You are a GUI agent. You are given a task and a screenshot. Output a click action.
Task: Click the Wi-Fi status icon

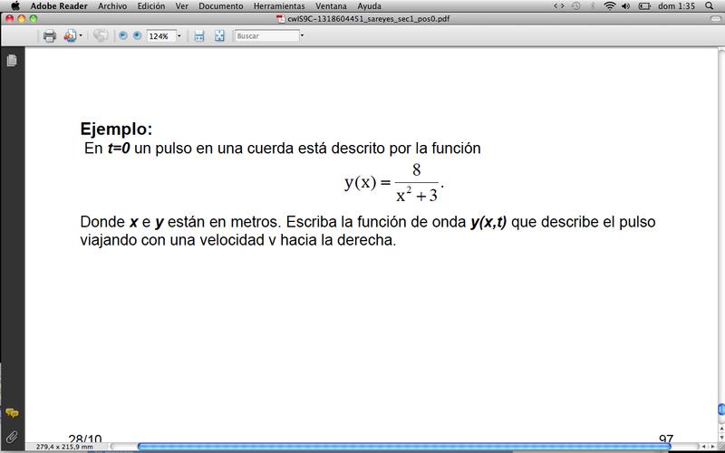point(610,5)
